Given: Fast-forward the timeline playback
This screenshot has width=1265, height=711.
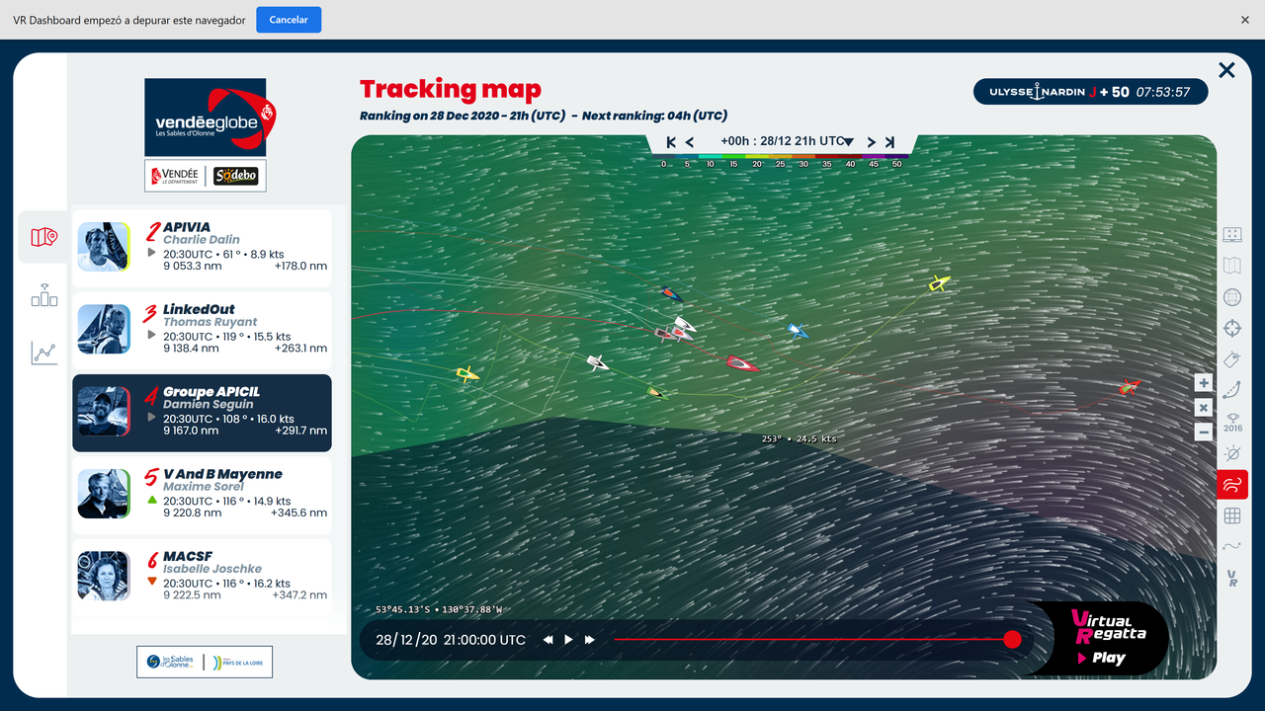Looking at the screenshot, I should [590, 640].
